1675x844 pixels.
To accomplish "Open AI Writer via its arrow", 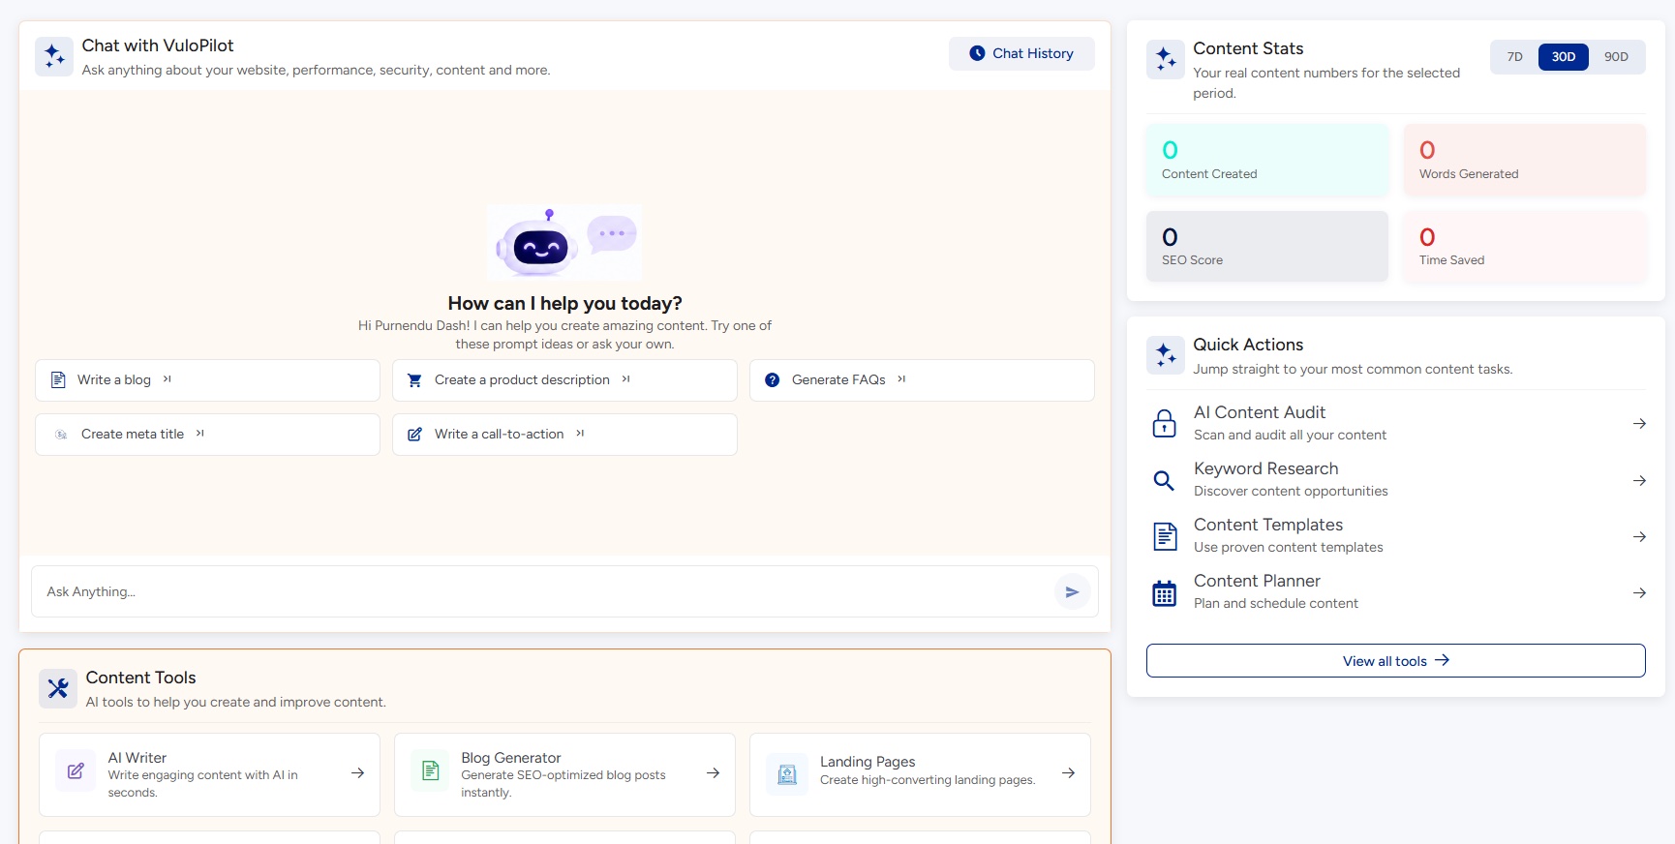I will coord(357,772).
